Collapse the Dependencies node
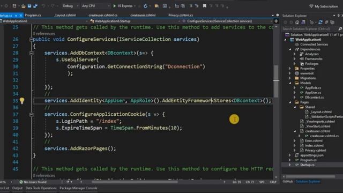 [290, 49]
